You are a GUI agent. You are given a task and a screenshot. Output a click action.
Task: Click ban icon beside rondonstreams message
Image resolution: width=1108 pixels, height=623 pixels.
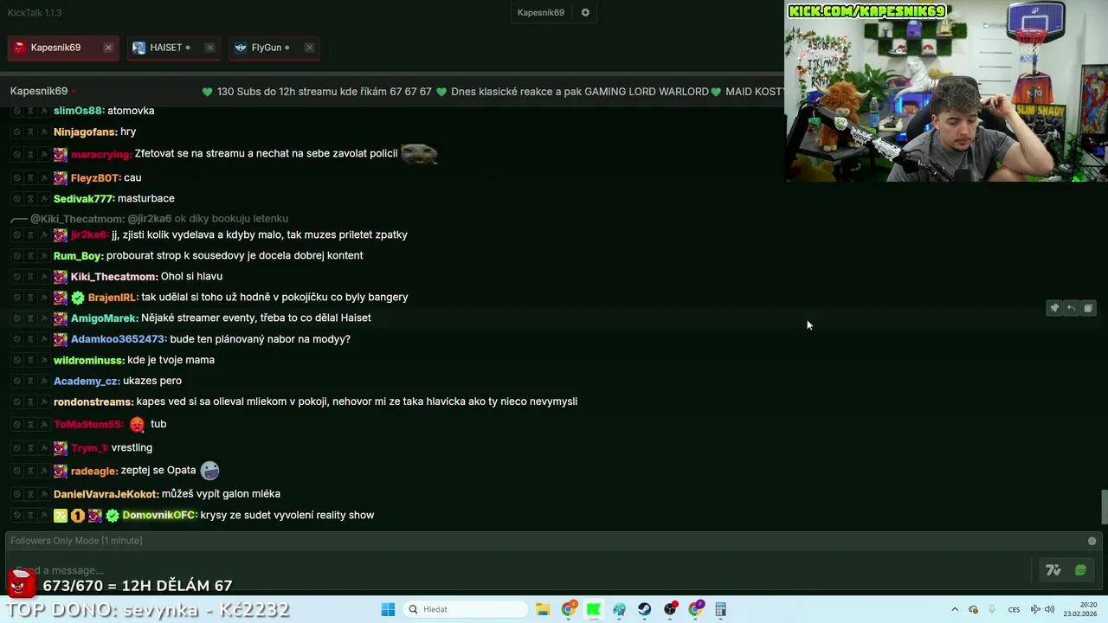click(x=16, y=402)
